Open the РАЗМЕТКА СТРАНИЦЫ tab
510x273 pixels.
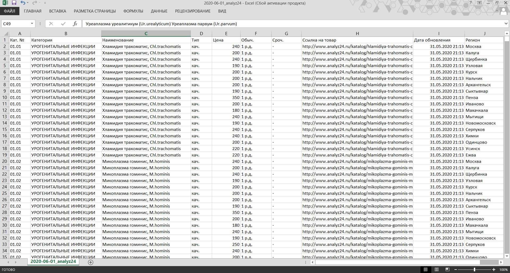click(95, 11)
